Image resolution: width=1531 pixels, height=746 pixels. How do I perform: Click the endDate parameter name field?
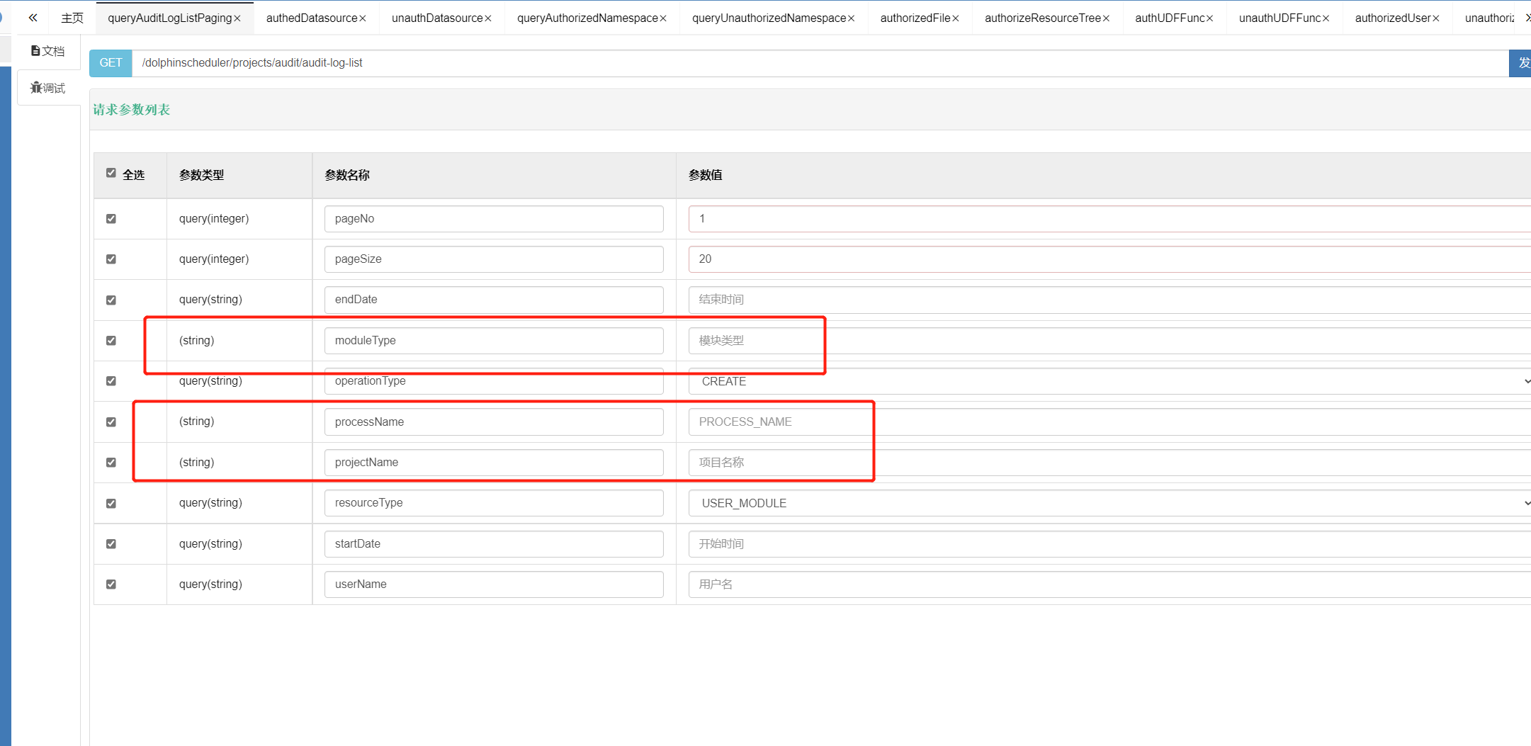click(x=494, y=300)
